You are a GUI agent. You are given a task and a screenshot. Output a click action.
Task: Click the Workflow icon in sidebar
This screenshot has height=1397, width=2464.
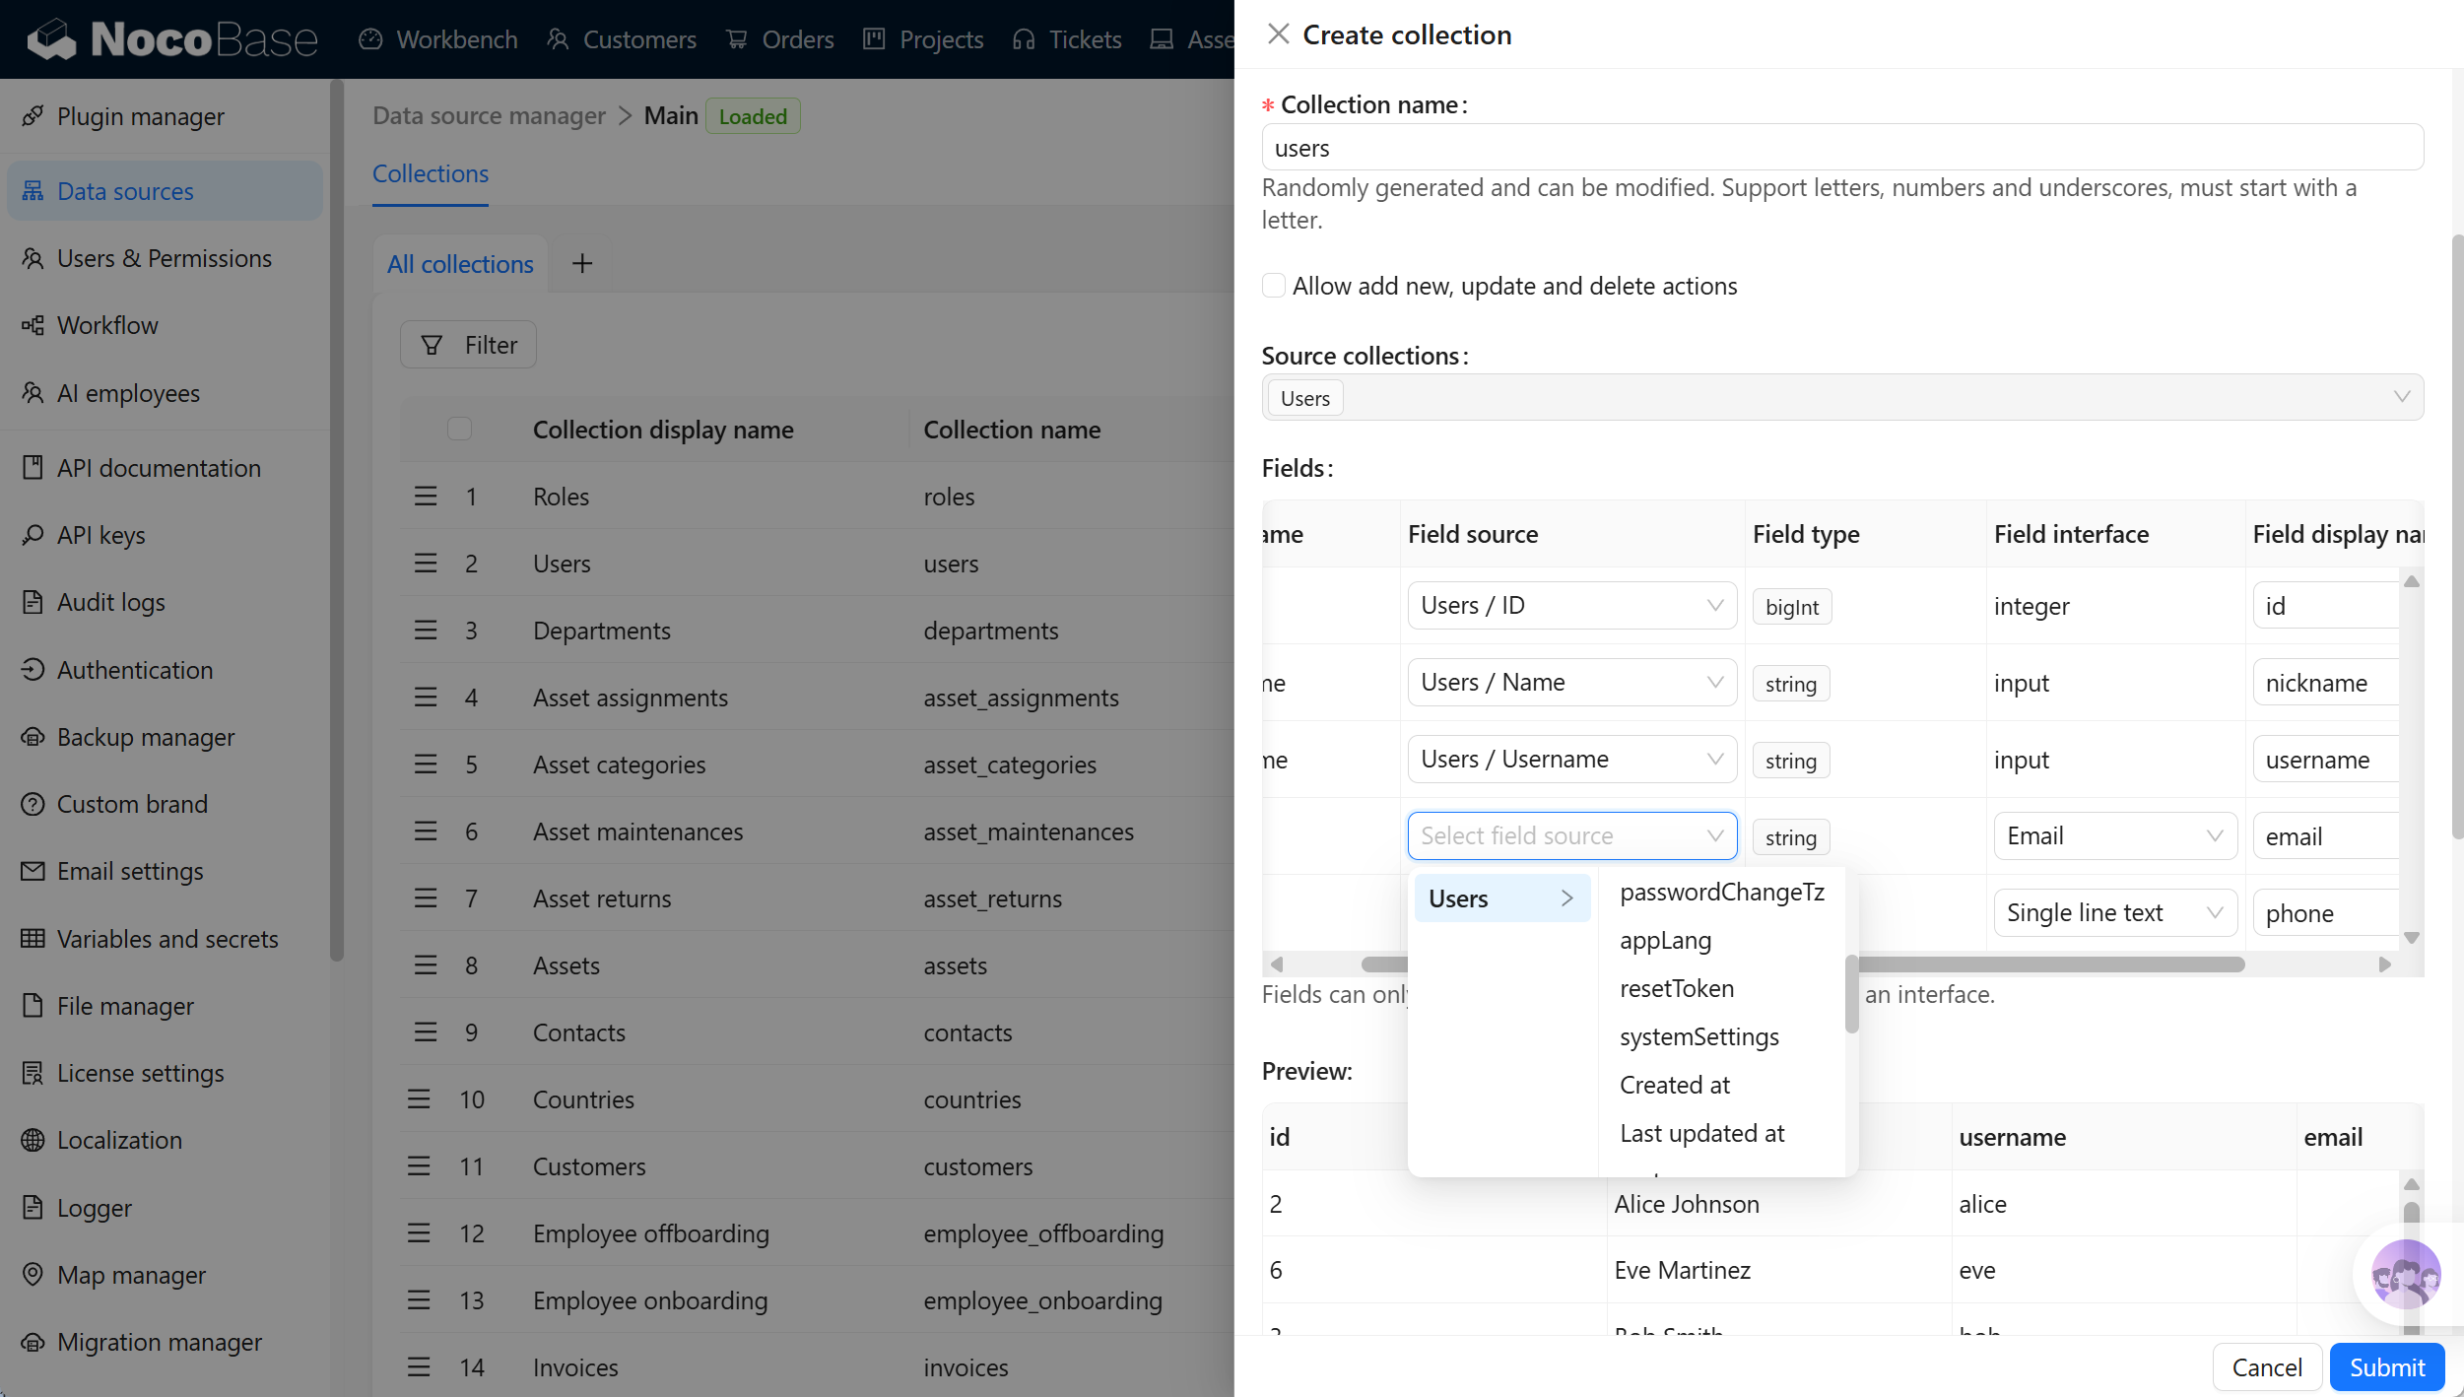click(x=33, y=325)
